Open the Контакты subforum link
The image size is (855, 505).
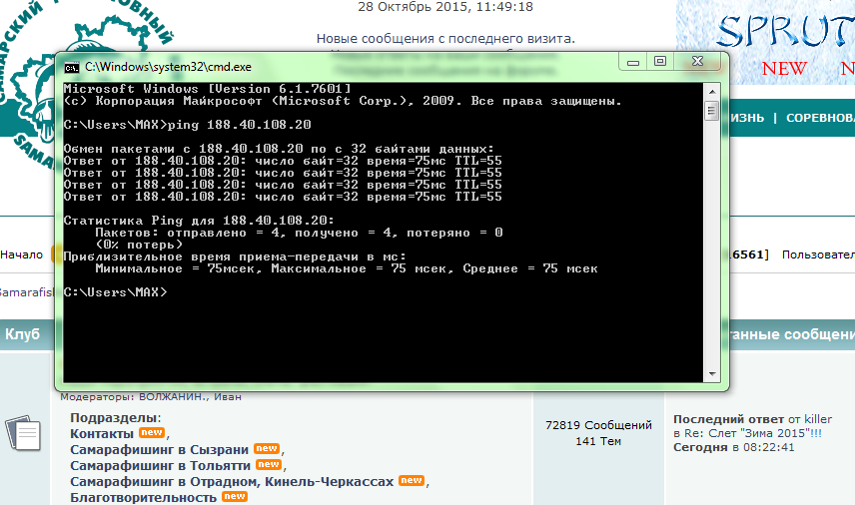[101, 434]
